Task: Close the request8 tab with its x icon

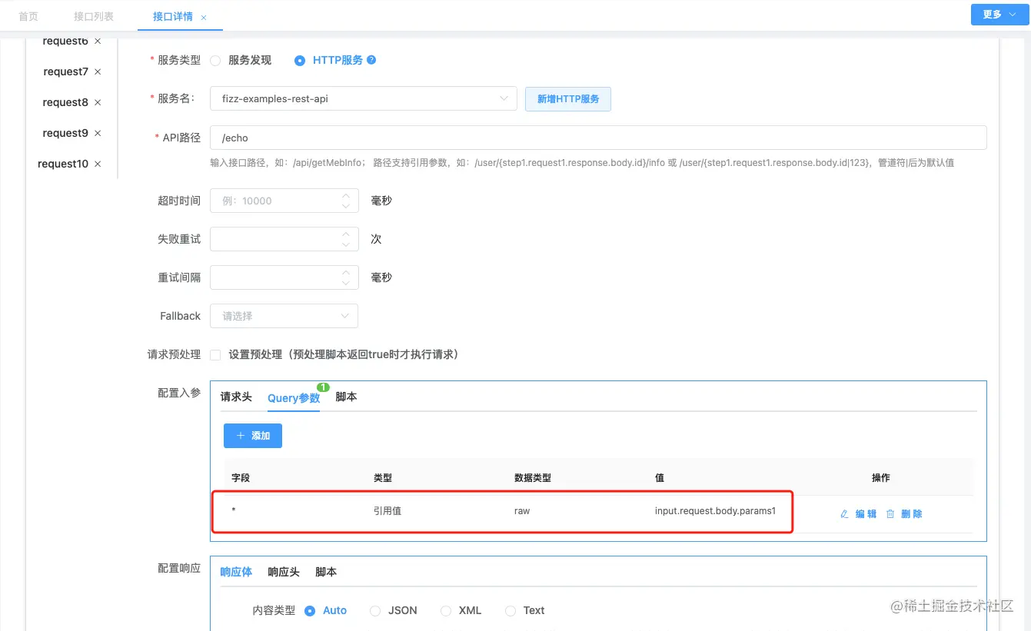Action: 98,103
